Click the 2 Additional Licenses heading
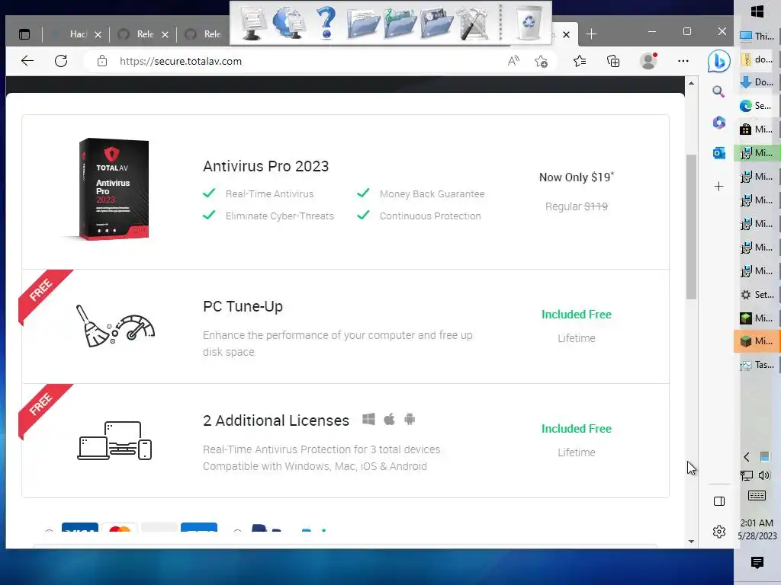This screenshot has width=781, height=585. (276, 420)
